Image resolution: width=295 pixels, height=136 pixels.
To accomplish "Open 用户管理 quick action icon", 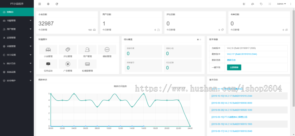I will pos(88,50).
